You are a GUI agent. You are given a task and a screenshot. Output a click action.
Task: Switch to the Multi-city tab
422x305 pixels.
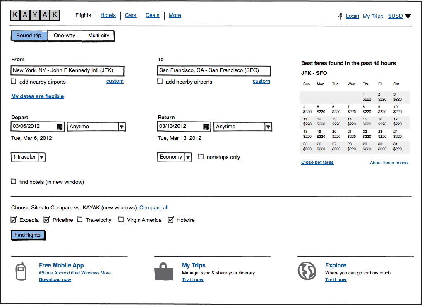[98, 36]
